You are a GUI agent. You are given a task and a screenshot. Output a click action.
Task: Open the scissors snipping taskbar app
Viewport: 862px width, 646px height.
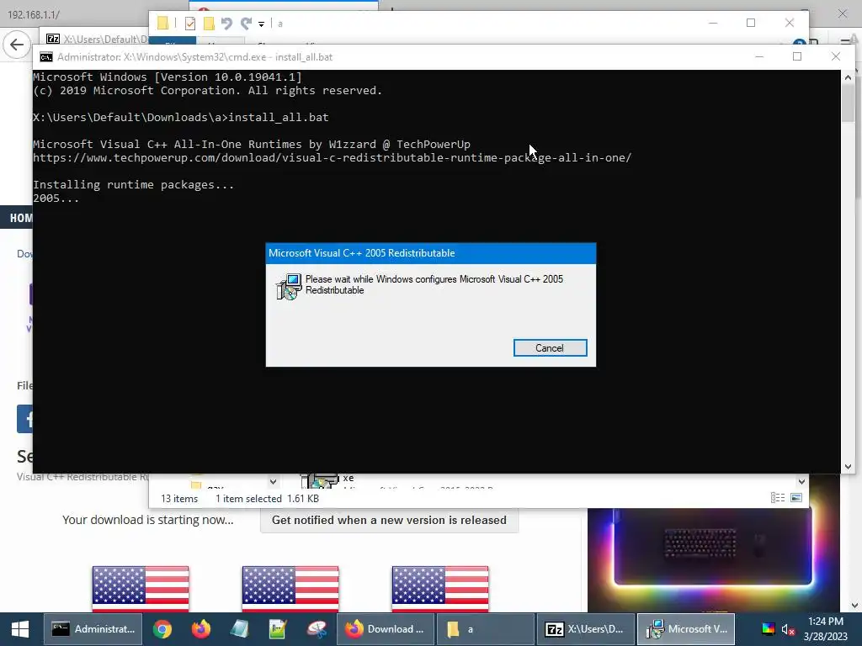[x=317, y=629]
